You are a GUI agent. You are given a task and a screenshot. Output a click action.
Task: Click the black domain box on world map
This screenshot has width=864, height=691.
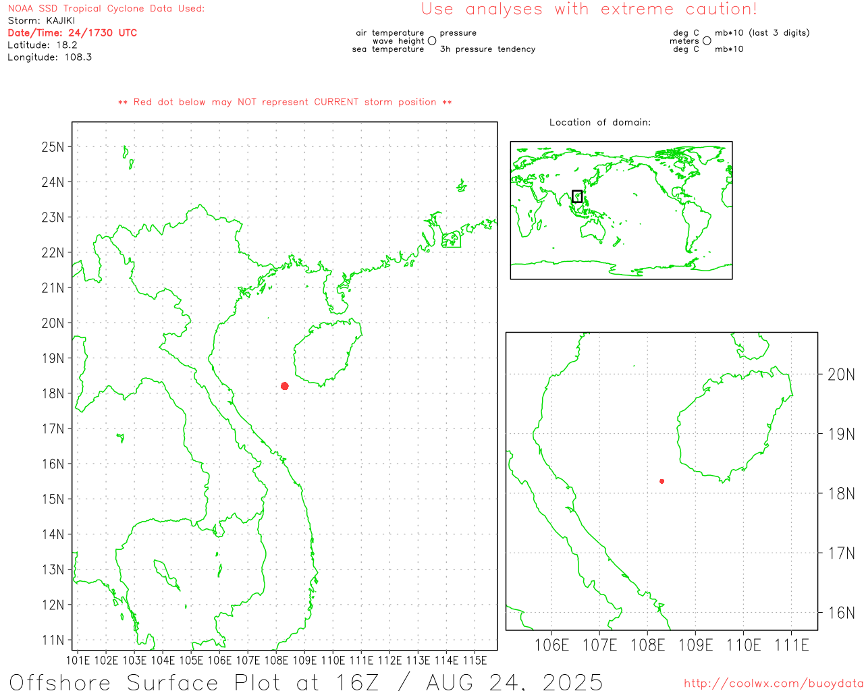[x=577, y=196]
